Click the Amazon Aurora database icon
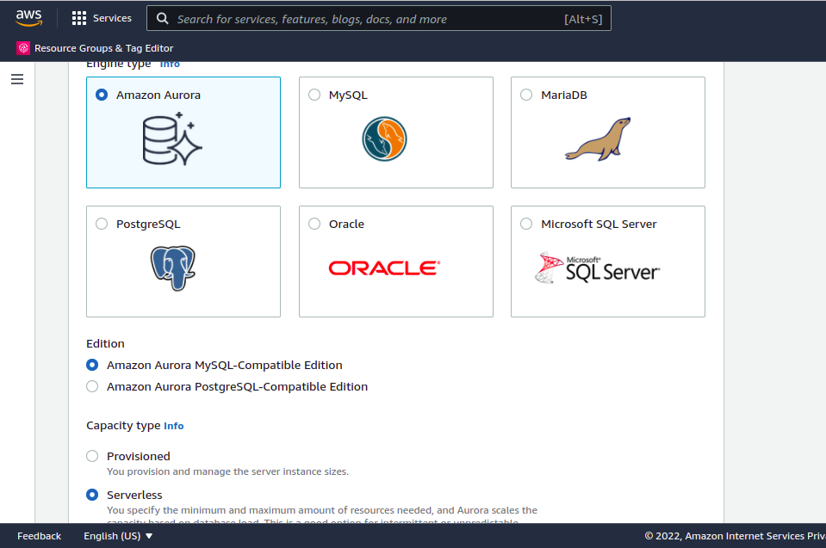Viewport: 826px width, 548px height. click(x=172, y=139)
